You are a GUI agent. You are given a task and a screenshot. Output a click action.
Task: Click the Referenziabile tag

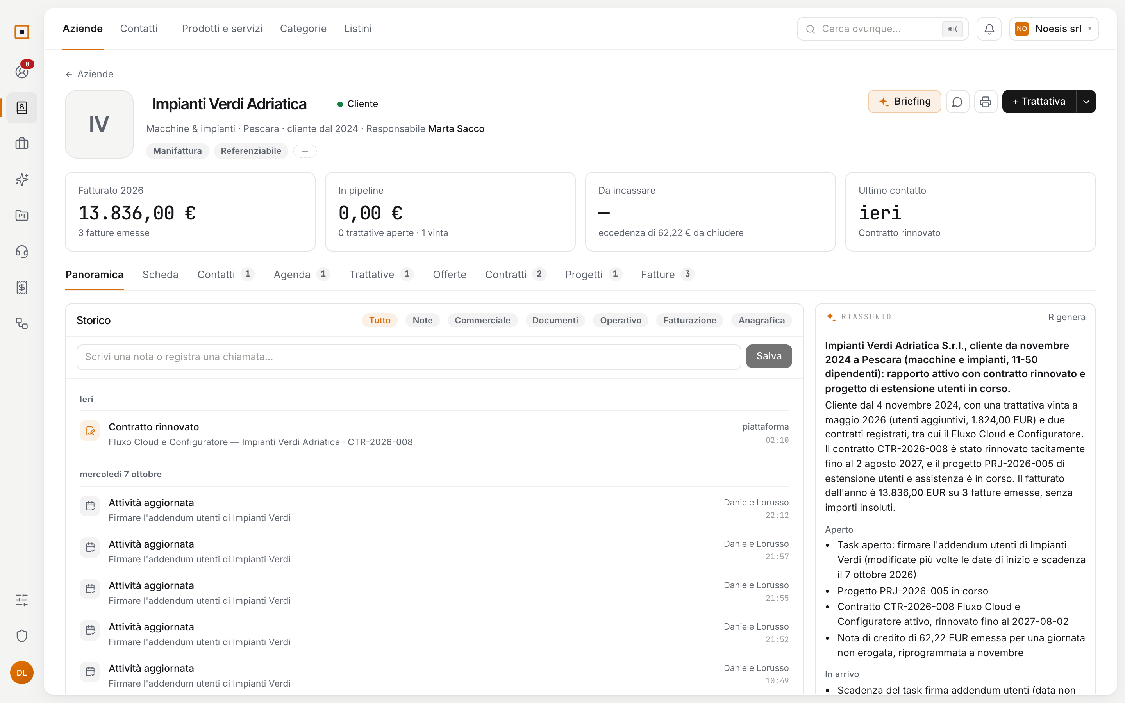coord(251,151)
